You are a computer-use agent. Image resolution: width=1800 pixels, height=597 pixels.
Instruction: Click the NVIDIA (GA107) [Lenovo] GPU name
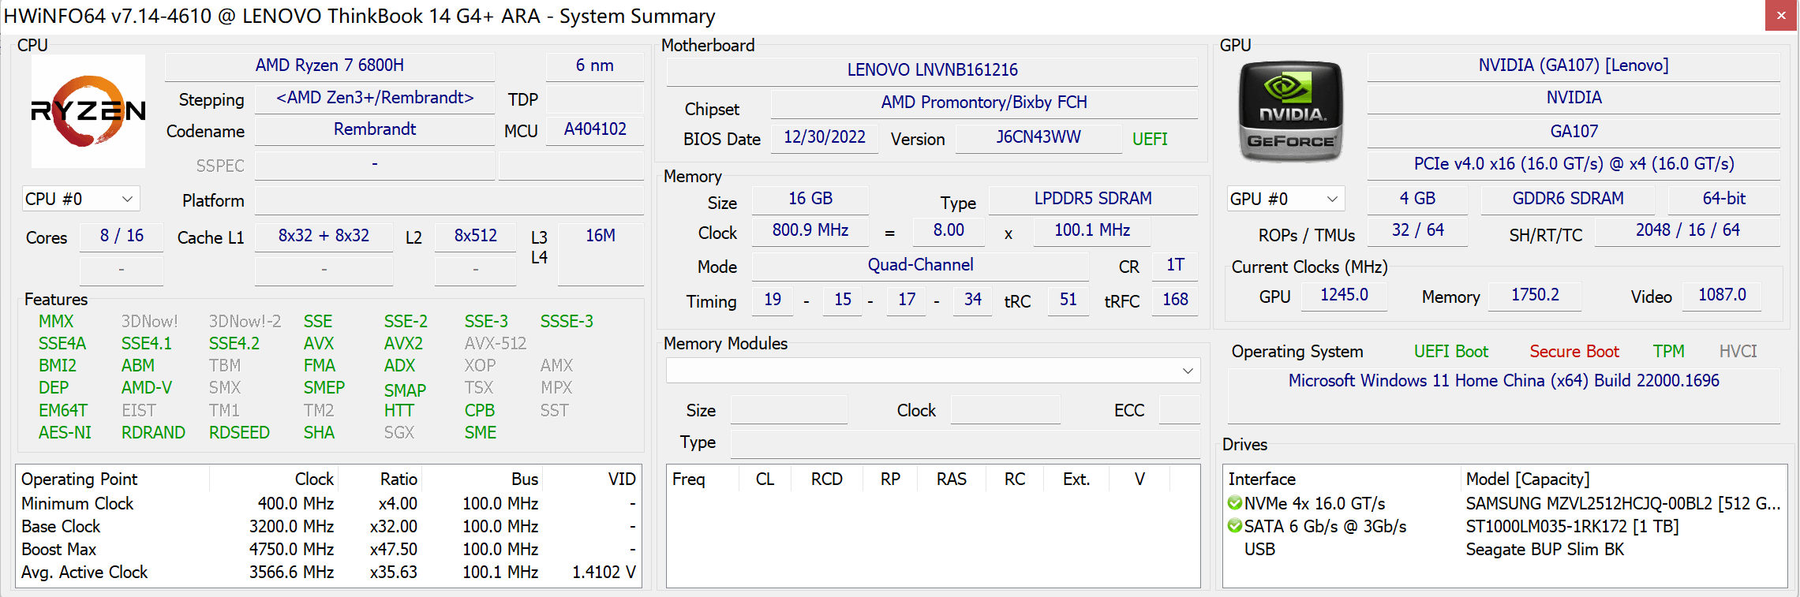click(1574, 65)
